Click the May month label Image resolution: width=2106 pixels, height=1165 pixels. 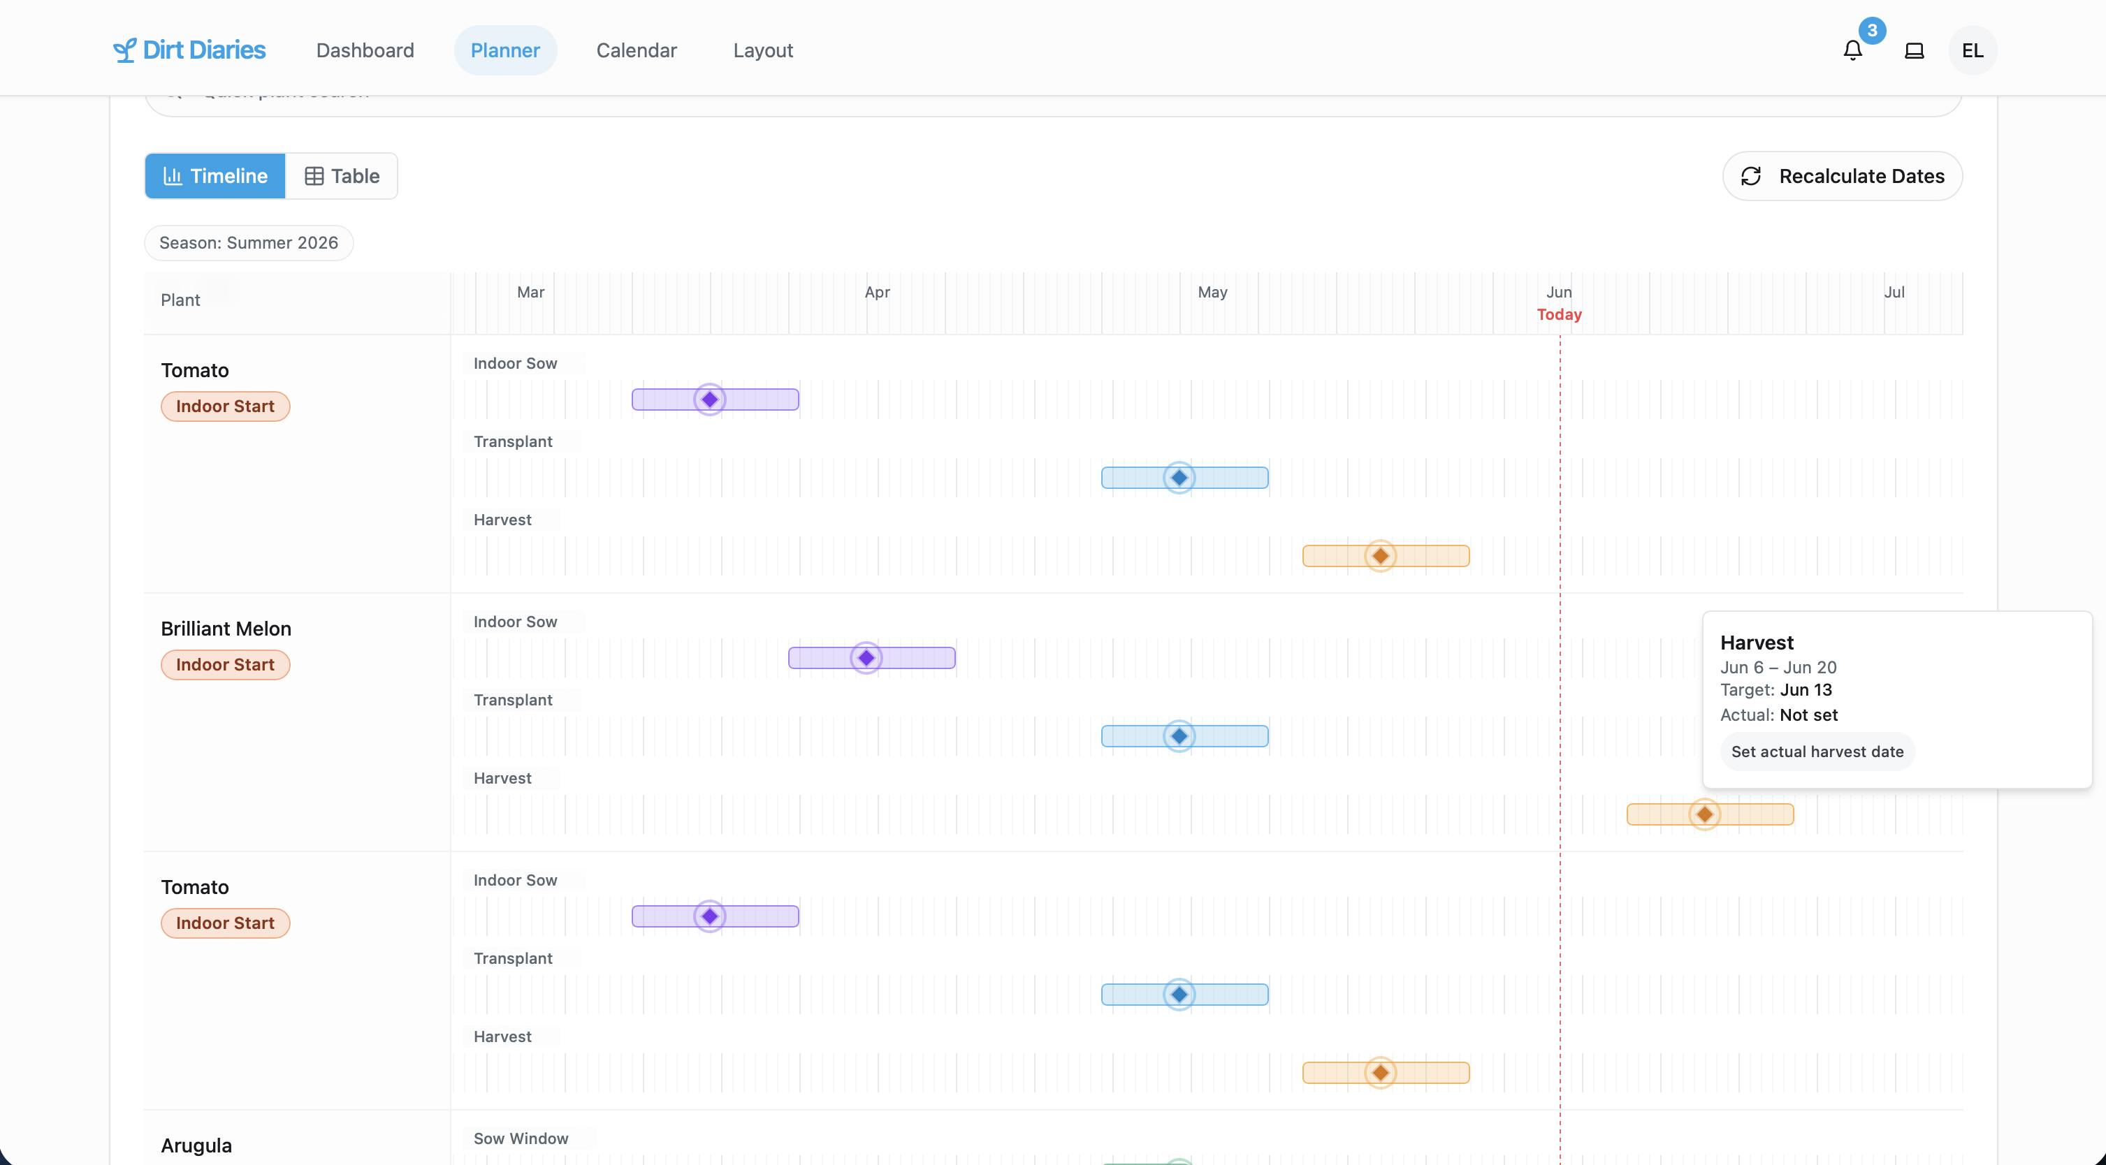[x=1212, y=292]
